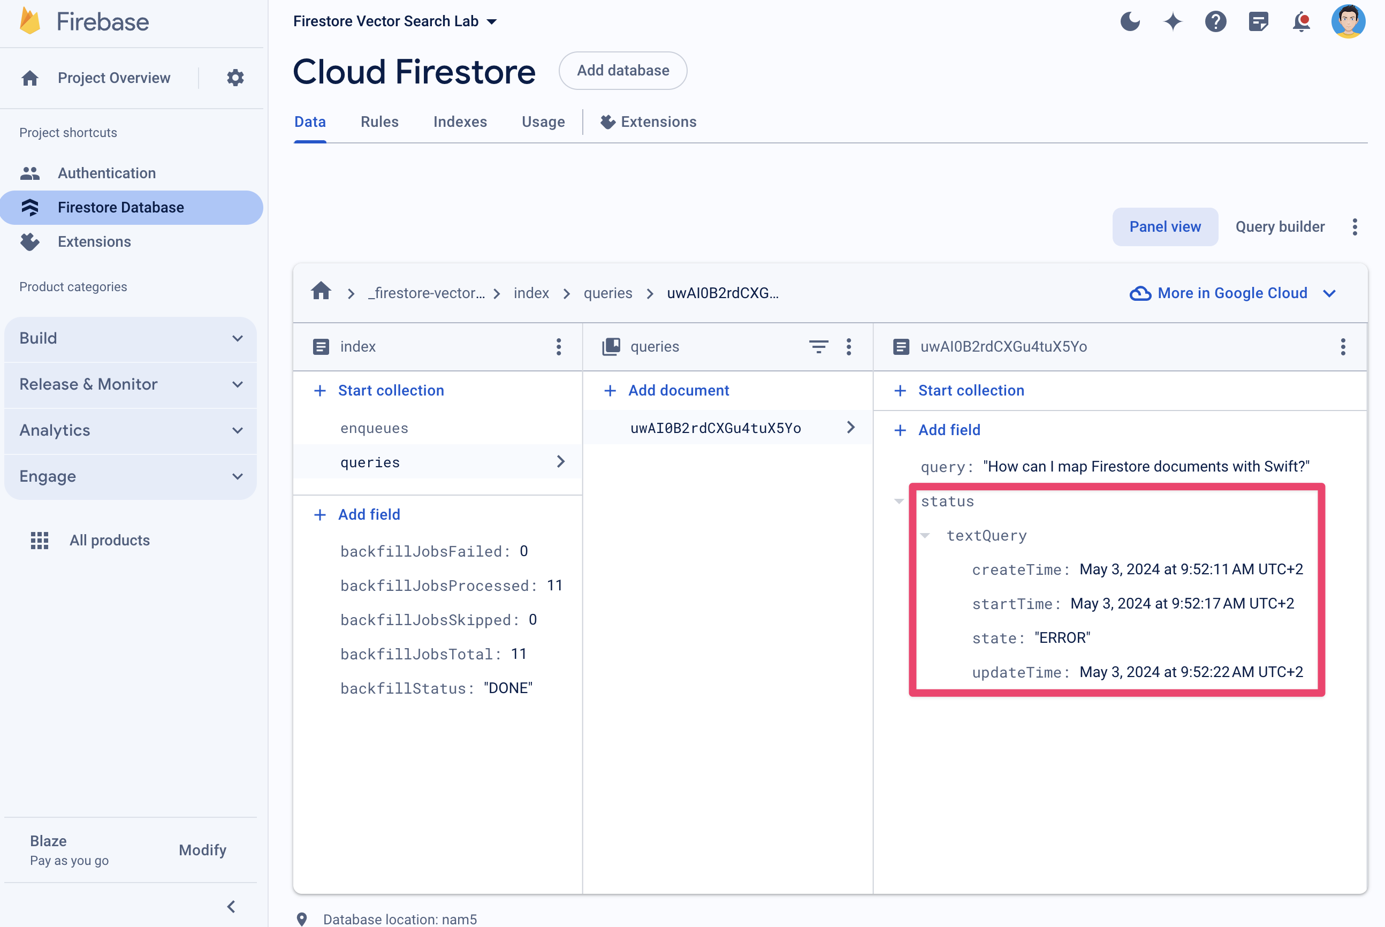Click Add database button
The height and width of the screenshot is (927, 1385).
point(622,70)
